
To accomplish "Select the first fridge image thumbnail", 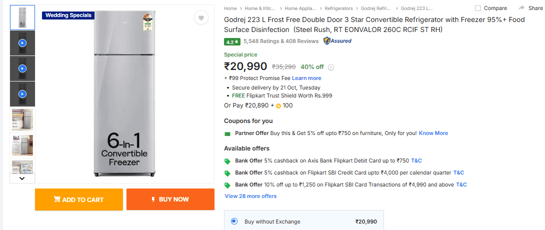I will [22, 17].
